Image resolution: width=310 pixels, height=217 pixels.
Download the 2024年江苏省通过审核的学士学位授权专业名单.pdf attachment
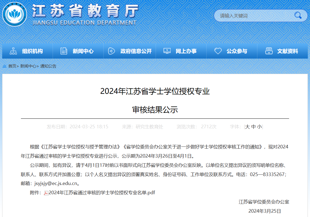pyautogui.click(x=102, y=193)
